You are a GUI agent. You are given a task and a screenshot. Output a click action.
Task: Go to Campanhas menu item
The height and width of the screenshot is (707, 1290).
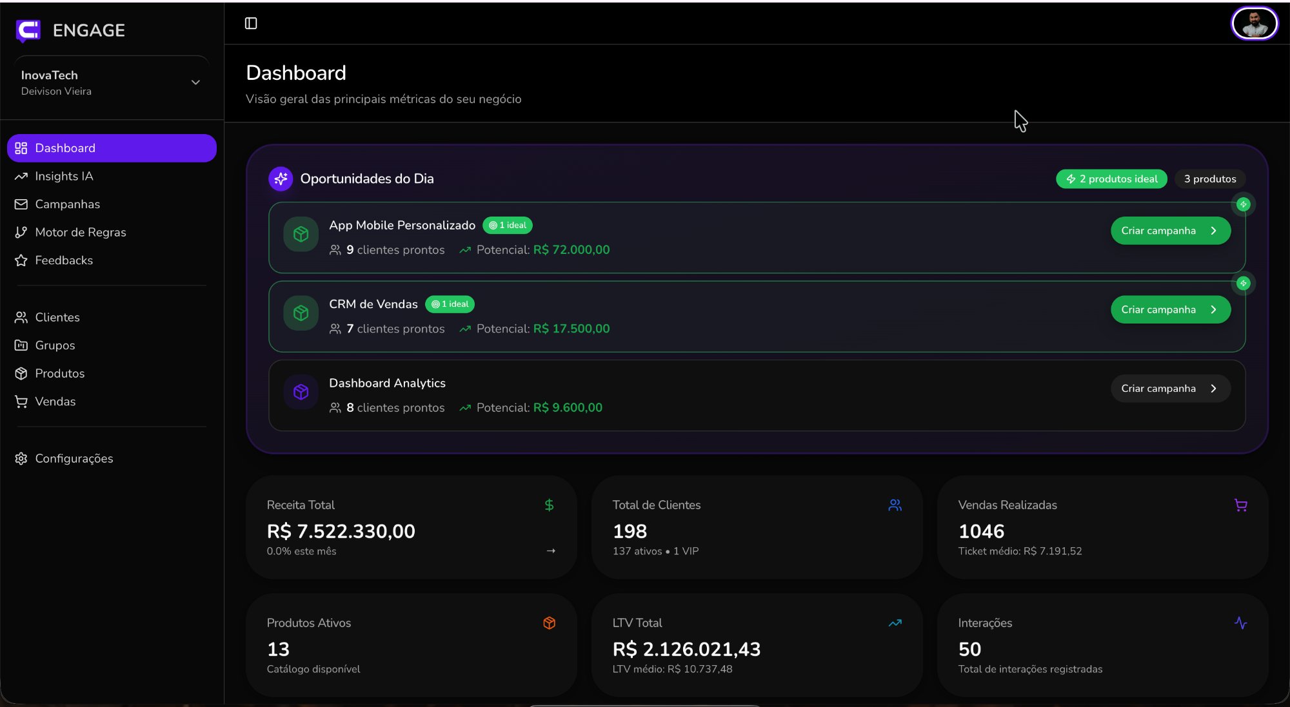tap(67, 204)
